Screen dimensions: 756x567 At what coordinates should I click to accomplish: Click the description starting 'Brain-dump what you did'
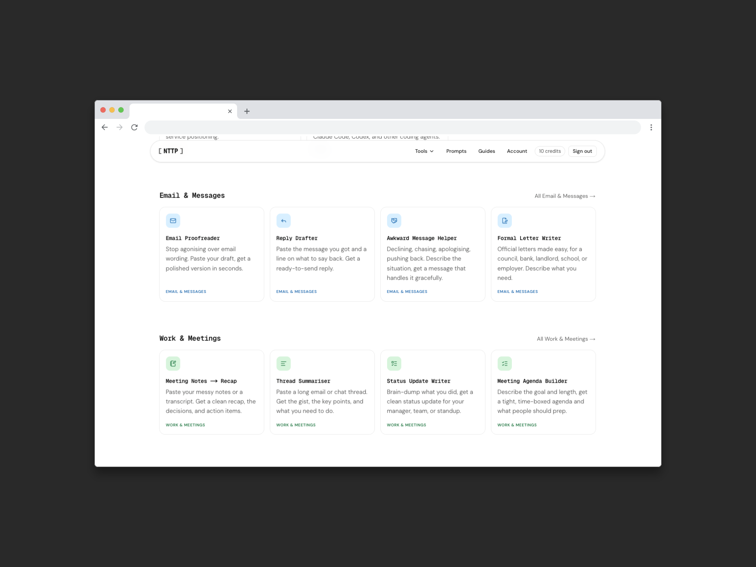click(x=430, y=402)
